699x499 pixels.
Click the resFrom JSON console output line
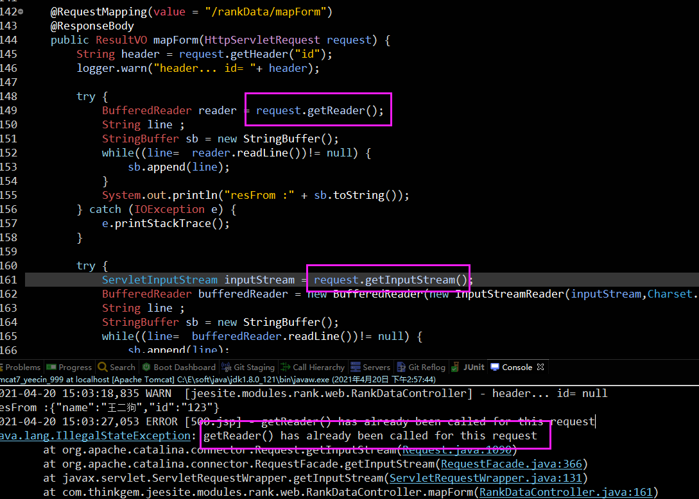110,408
